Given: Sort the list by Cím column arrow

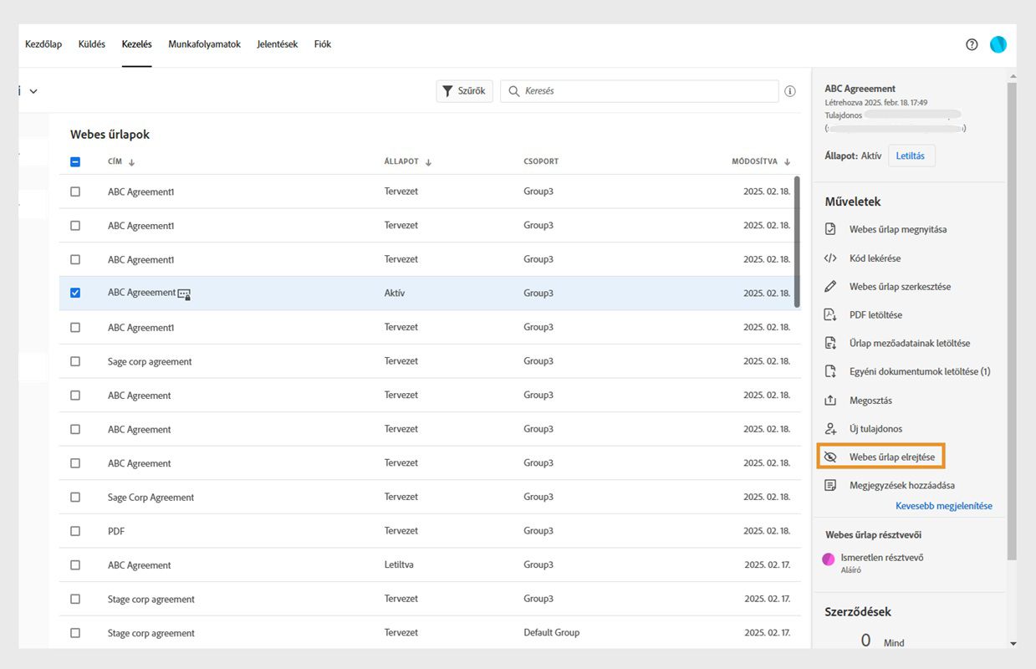Looking at the screenshot, I should pos(131,162).
